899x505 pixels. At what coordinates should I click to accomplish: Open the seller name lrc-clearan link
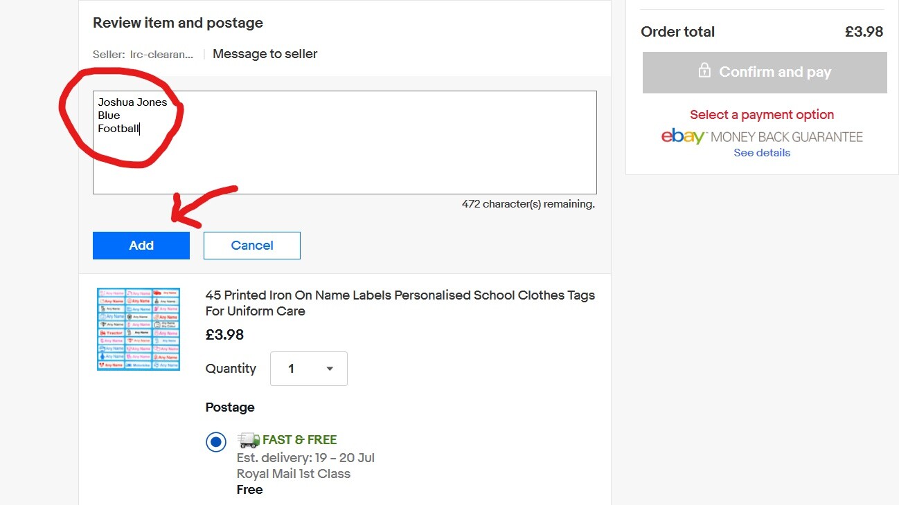pyautogui.click(x=162, y=54)
